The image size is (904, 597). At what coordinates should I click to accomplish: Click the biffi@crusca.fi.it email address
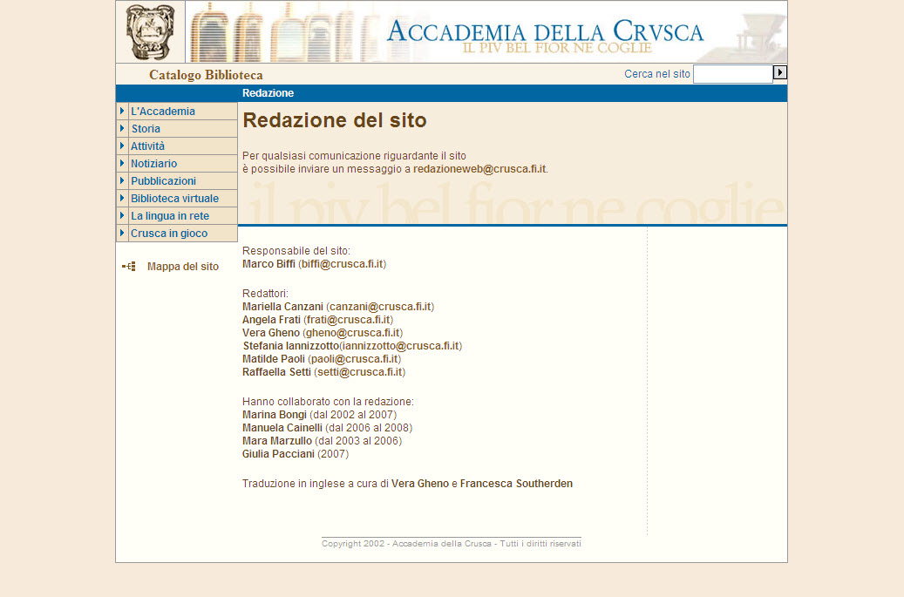pyautogui.click(x=343, y=264)
